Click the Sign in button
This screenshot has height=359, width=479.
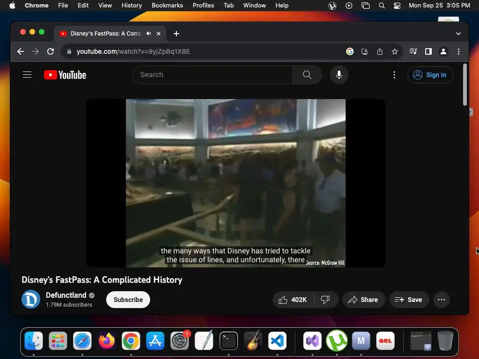430,75
